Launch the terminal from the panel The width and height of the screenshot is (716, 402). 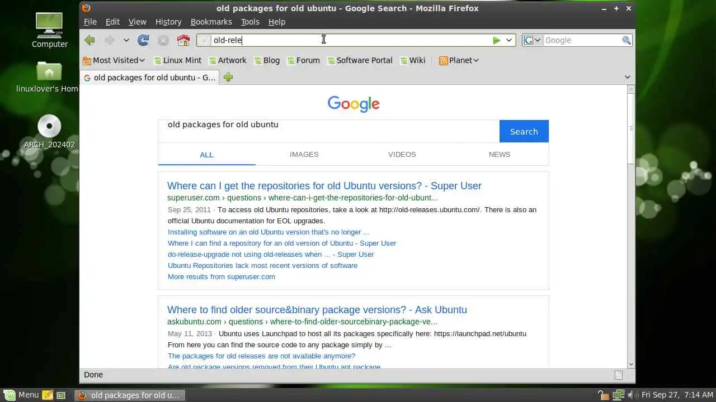pyautogui.click(x=61, y=395)
